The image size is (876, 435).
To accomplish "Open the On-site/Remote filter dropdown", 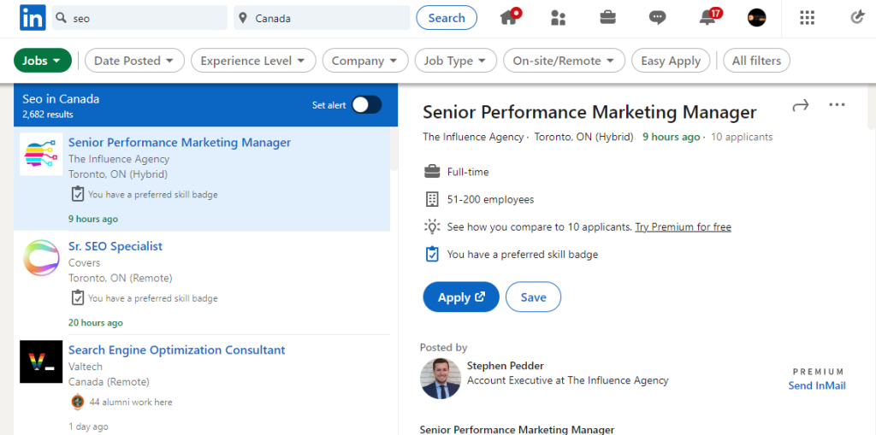I will coord(564,61).
